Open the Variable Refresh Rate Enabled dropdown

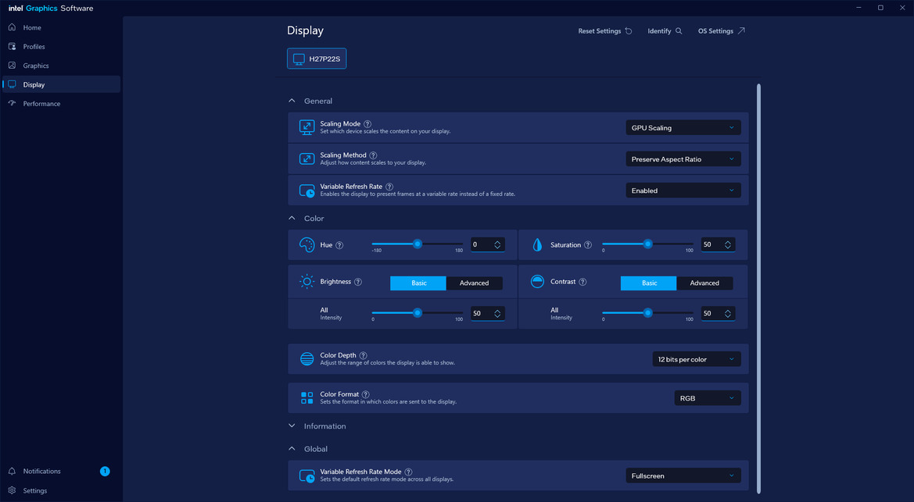683,190
